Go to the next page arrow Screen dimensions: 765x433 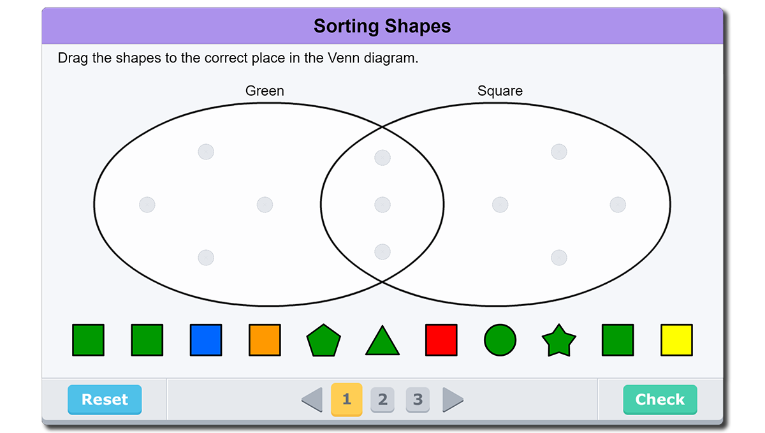click(453, 400)
